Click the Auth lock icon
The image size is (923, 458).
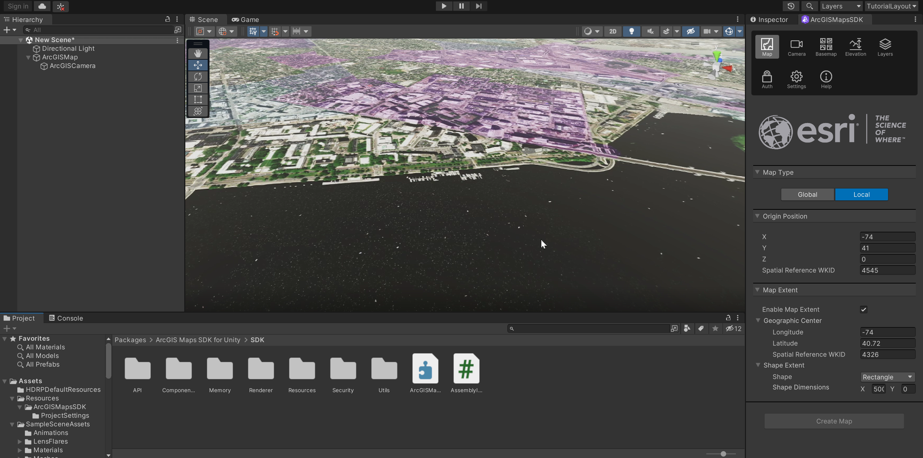767,79
